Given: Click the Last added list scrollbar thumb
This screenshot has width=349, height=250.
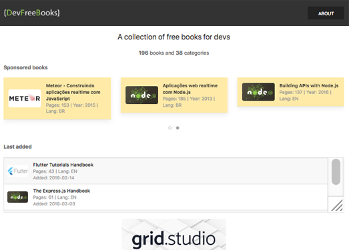Looking at the screenshot, I should [x=336, y=172].
